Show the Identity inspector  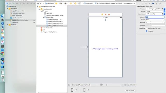pyautogui.click(x=149, y=4)
